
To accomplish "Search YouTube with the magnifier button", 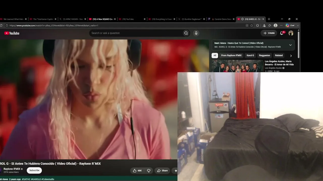I will (x=186, y=33).
